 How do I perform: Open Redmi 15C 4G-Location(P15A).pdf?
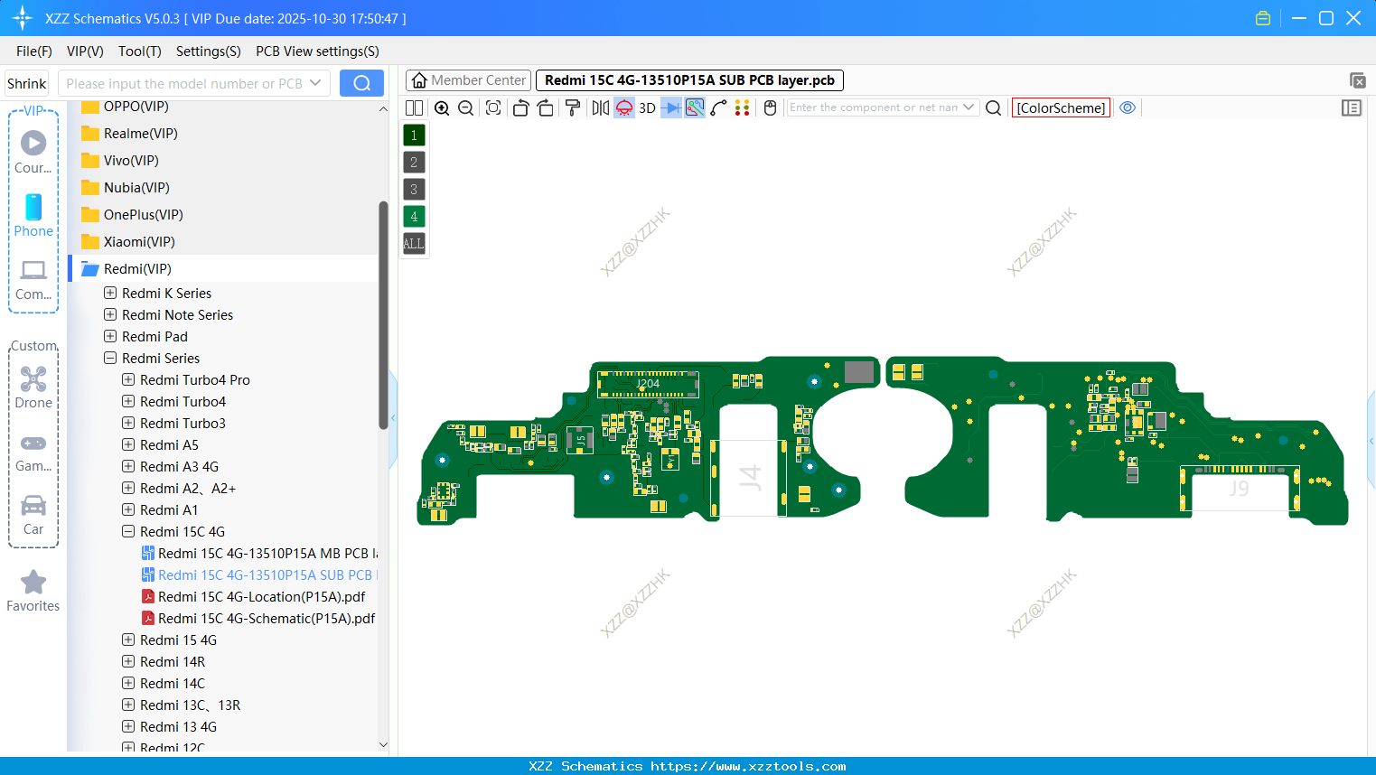click(253, 596)
